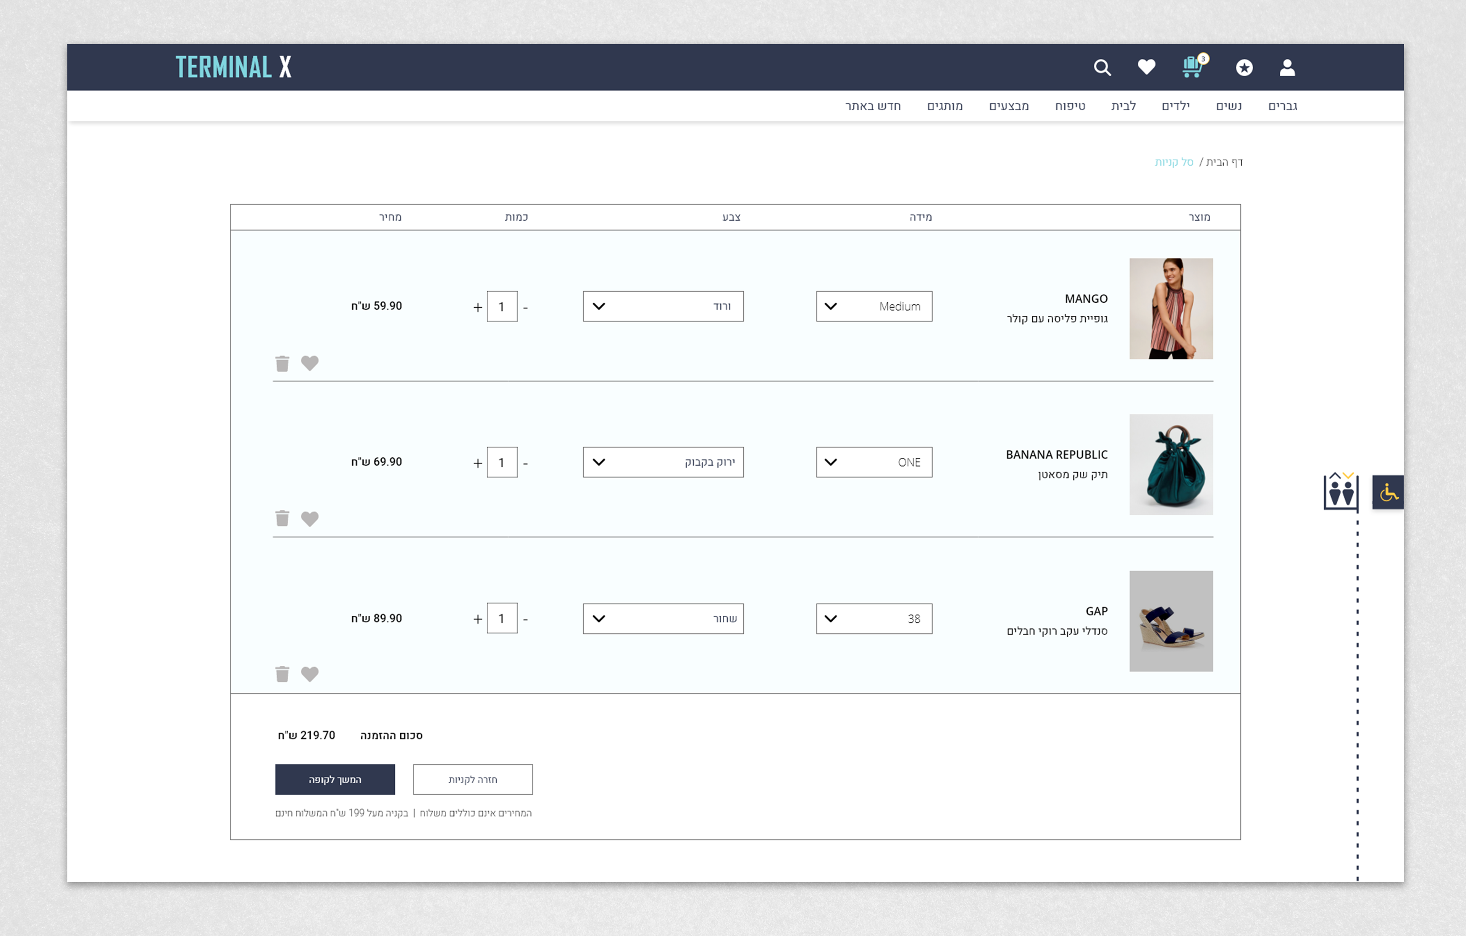1466x936 pixels.
Task: Click the MANGO brand name
Action: click(x=1086, y=299)
